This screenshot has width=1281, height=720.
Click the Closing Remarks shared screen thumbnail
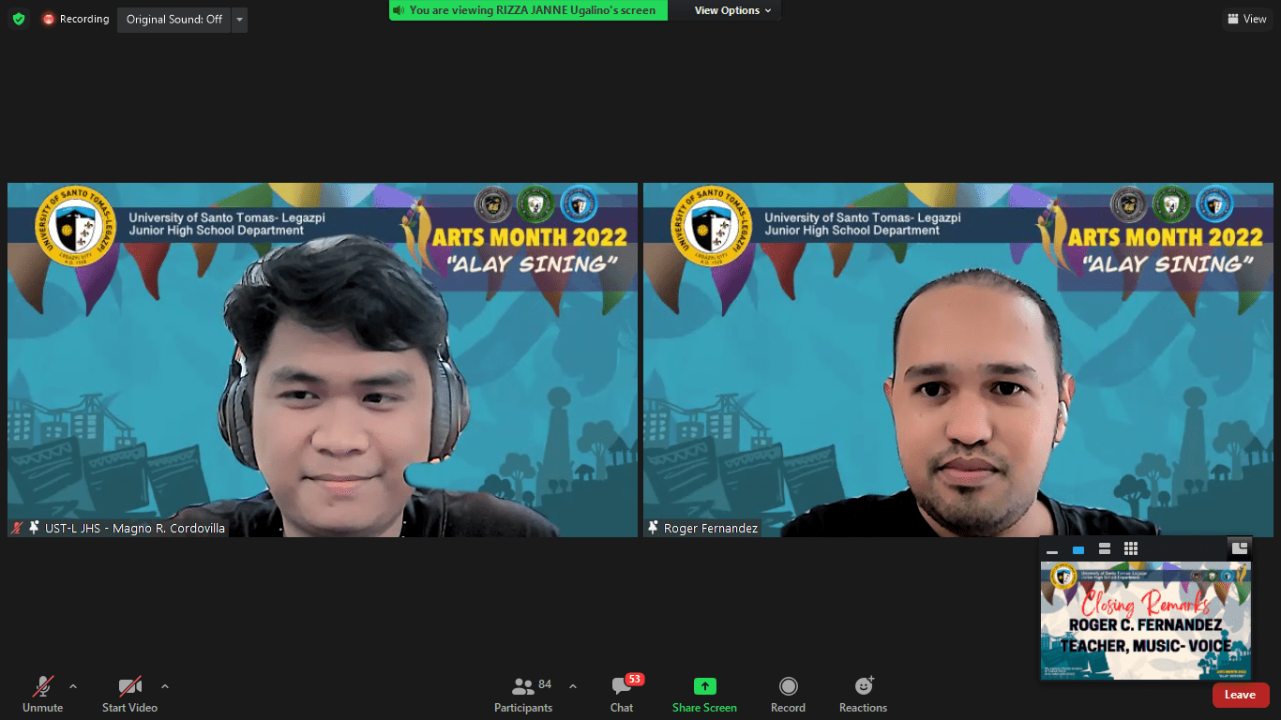coord(1145,620)
